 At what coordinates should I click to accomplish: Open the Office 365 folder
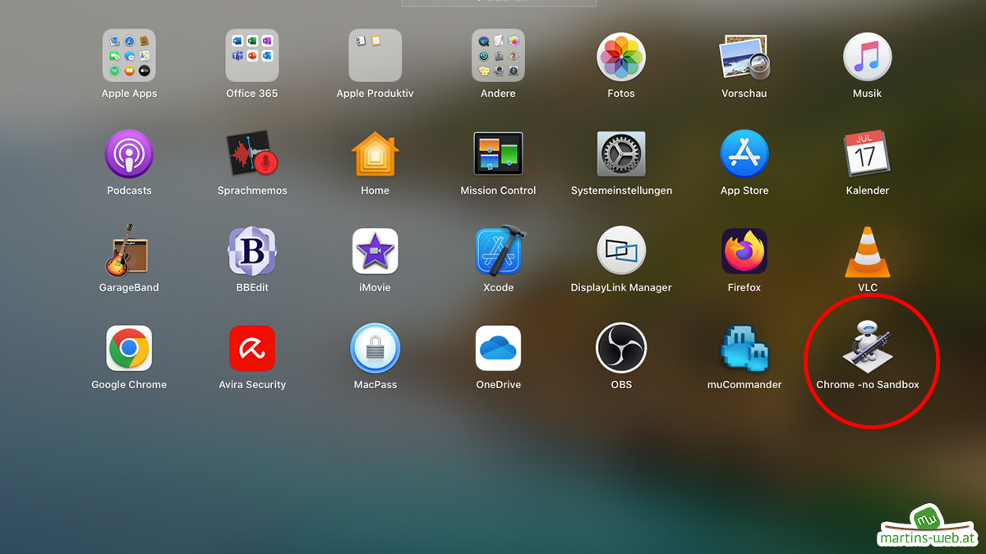point(252,56)
